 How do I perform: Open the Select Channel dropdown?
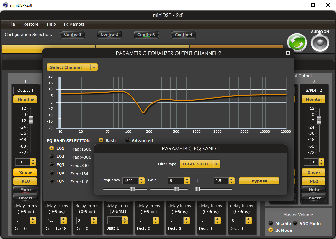point(72,67)
